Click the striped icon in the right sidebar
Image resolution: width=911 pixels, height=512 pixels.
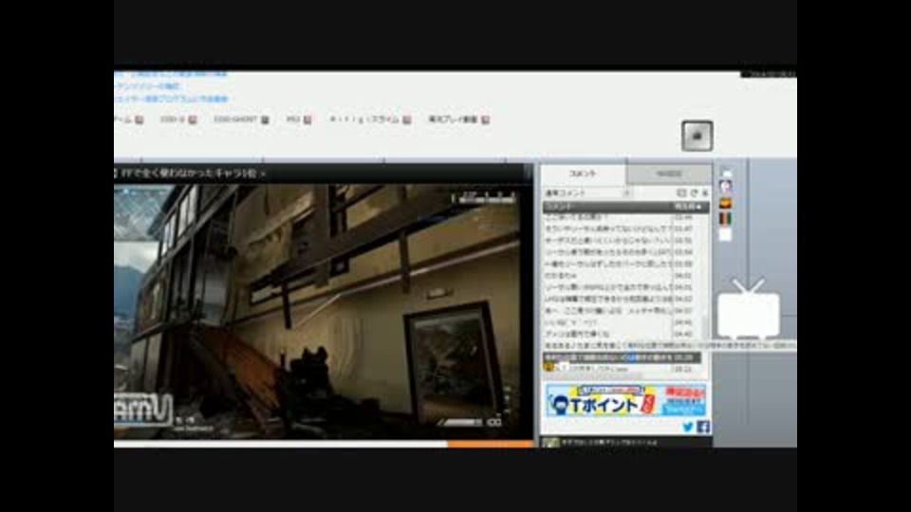coord(725,218)
